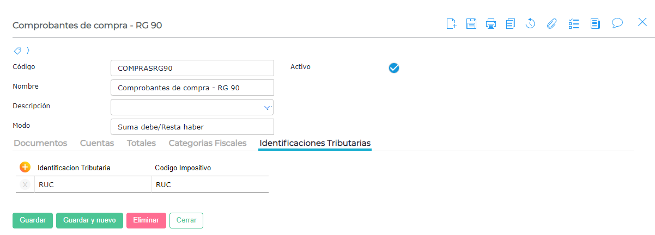Expand the chevron next to the tag

(x=28, y=51)
